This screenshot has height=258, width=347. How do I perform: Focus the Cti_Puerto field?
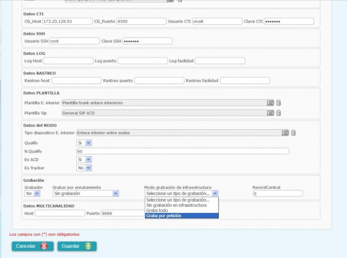point(141,21)
